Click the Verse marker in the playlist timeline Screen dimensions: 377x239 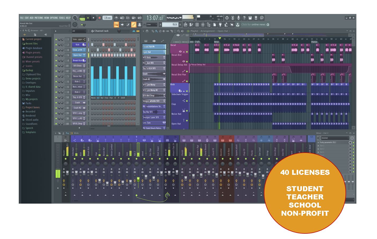(216, 42)
